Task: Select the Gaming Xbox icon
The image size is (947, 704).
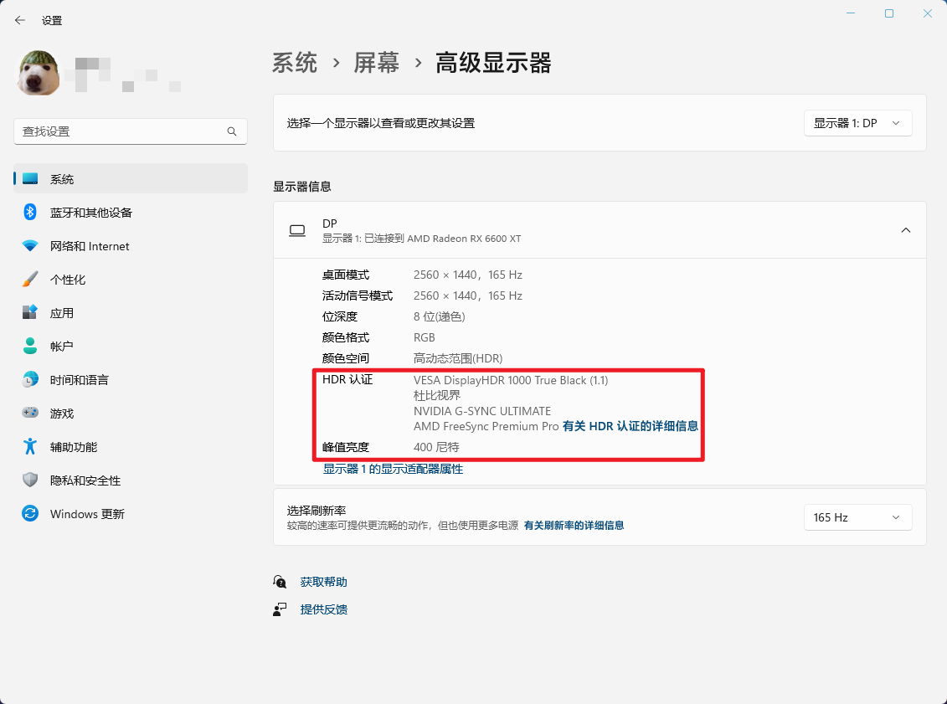Action: pyautogui.click(x=30, y=413)
